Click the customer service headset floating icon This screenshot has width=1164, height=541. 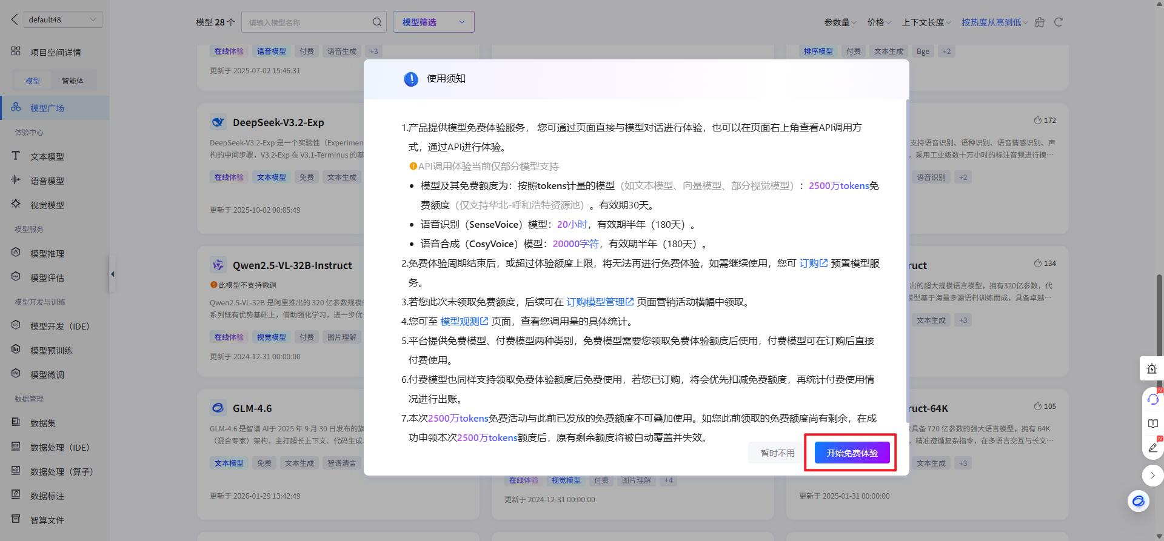pyautogui.click(x=1152, y=399)
